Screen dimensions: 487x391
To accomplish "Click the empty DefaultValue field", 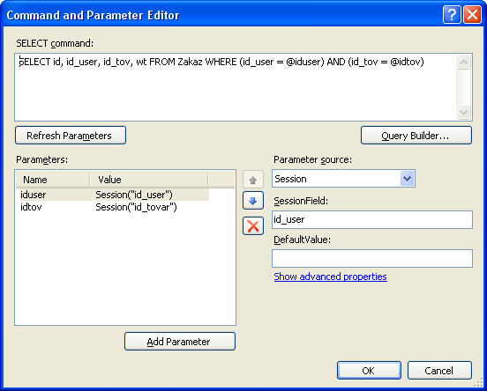I will pyautogui.click(x=372, y=258).
